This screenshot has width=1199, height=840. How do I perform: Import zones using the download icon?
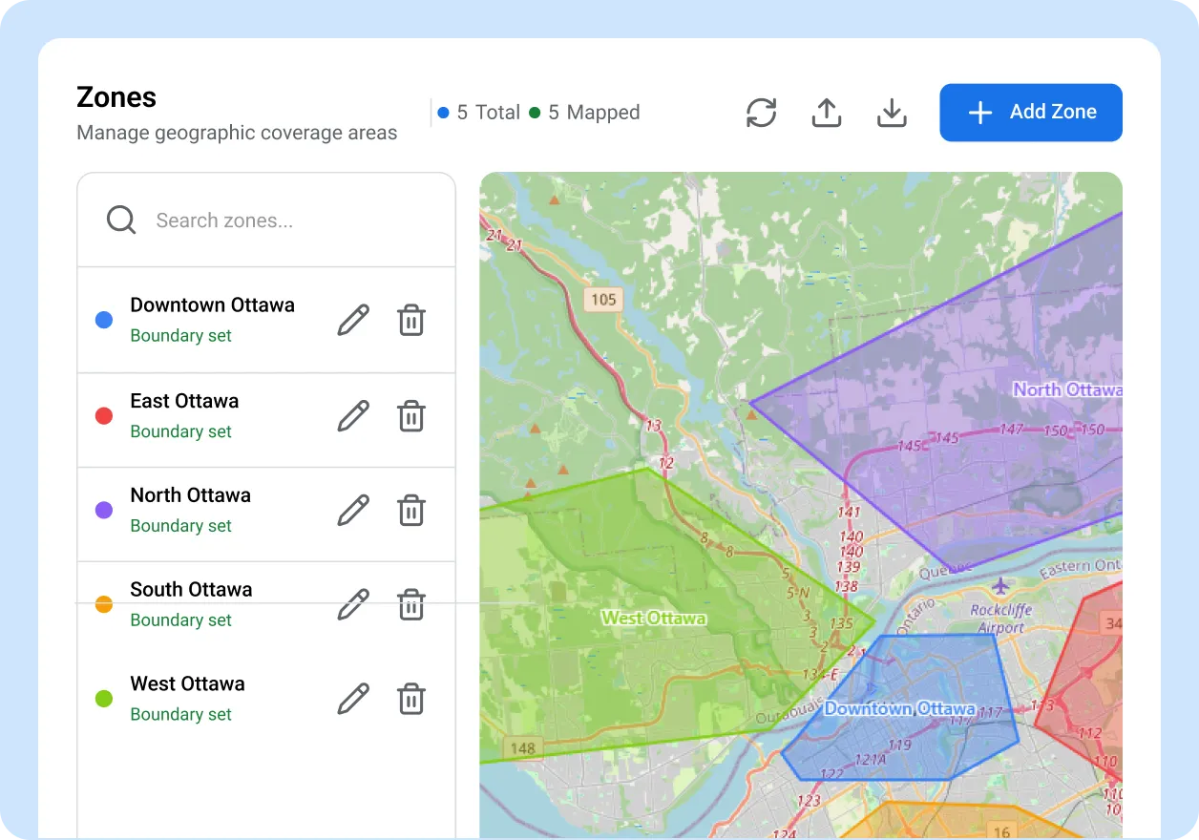click(x=891, y=112)
